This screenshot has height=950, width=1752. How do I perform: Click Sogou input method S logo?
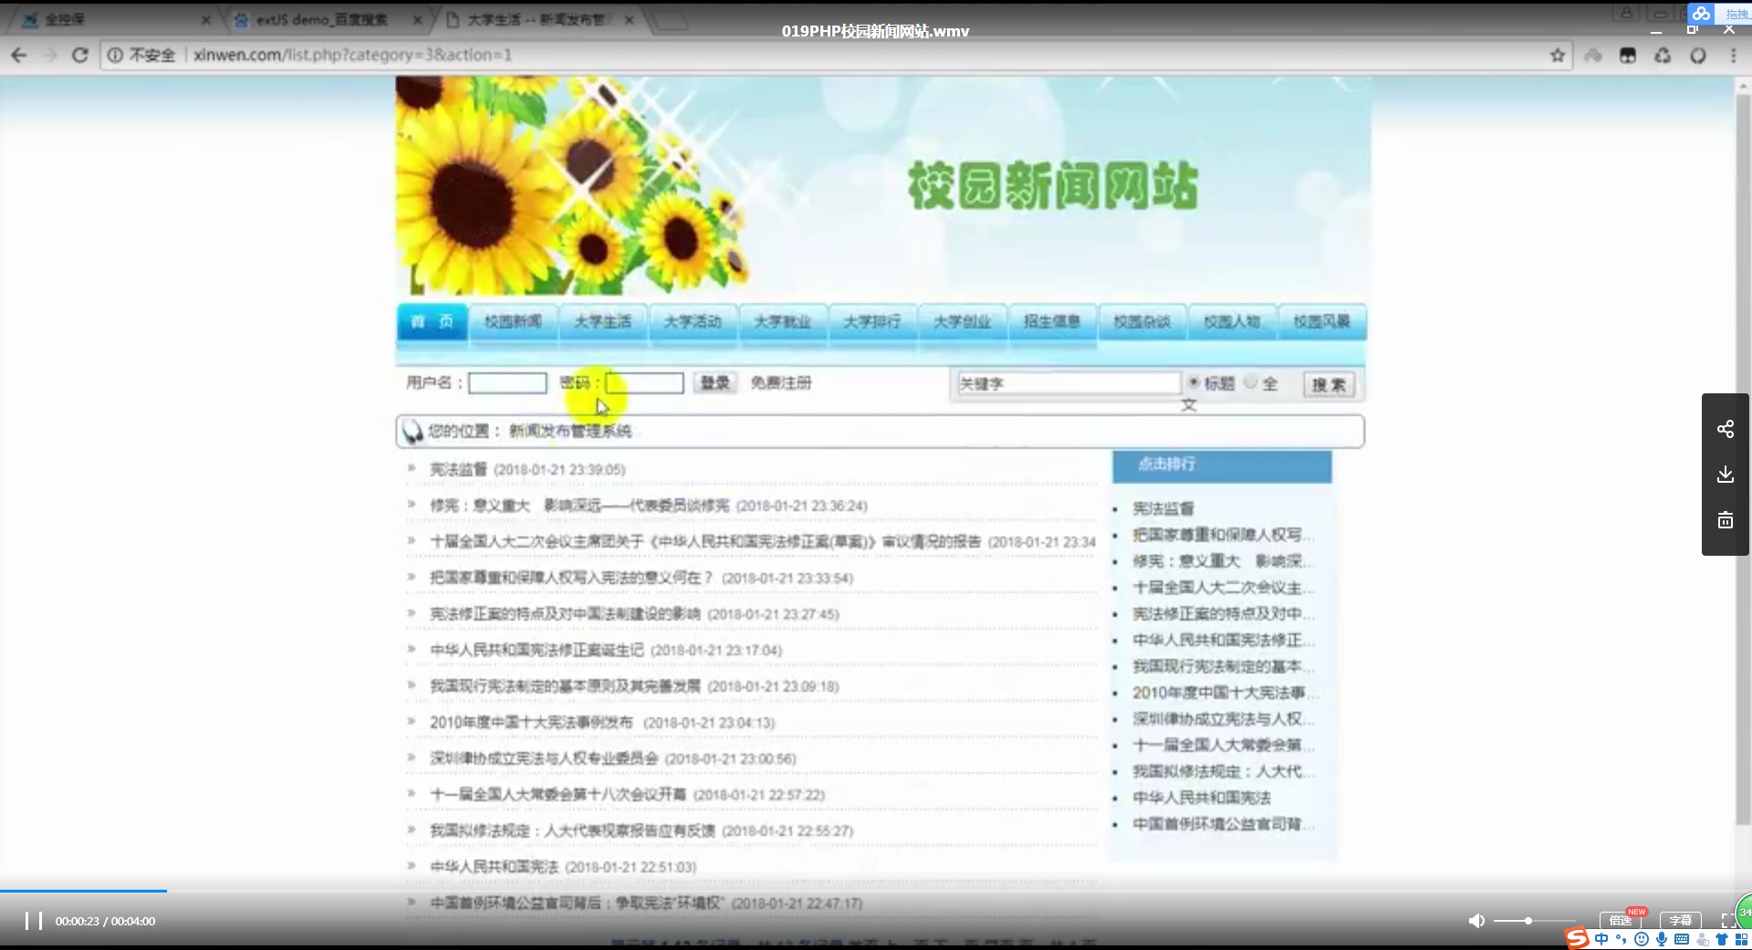[x=1577, y=938]
